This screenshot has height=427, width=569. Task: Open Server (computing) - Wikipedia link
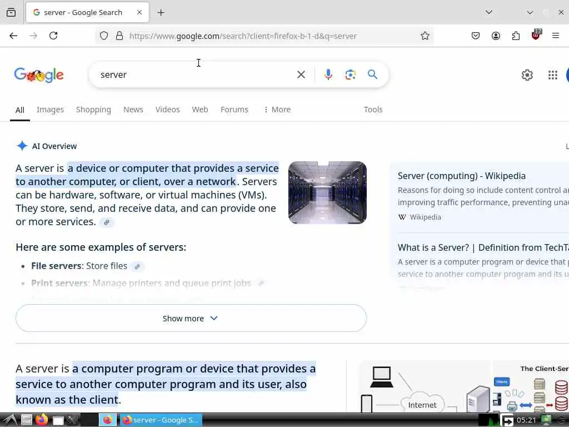462,176
